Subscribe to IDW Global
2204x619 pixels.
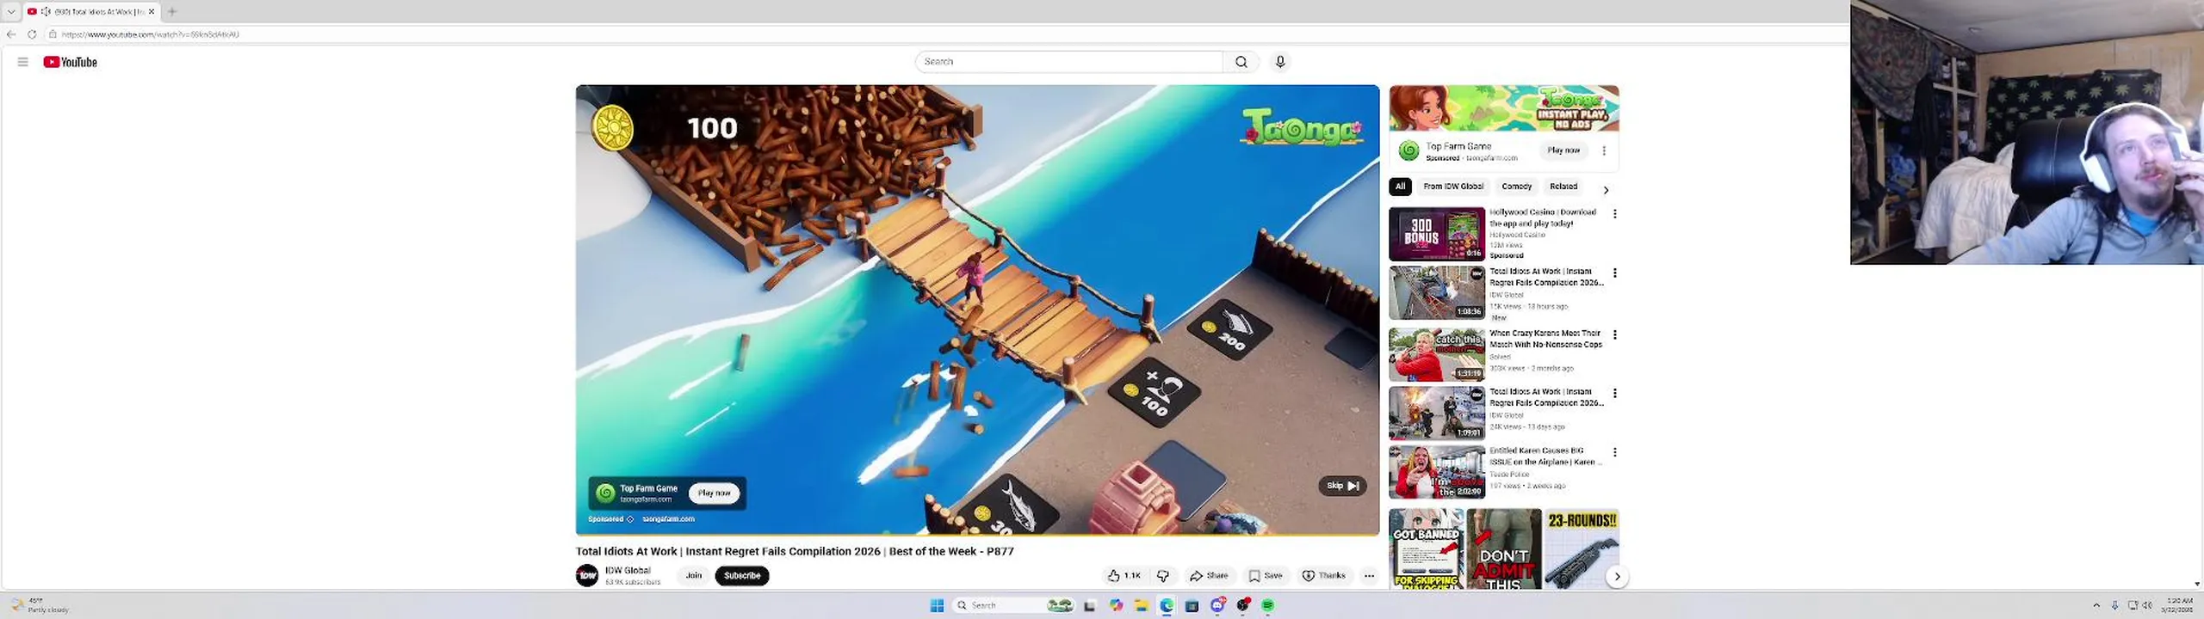[742, 576]
